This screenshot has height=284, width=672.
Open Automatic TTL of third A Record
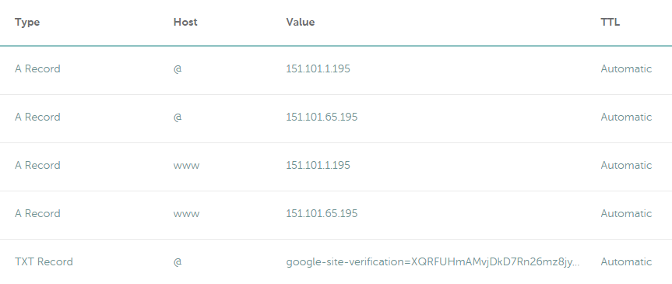point(626,166)
